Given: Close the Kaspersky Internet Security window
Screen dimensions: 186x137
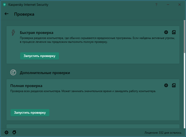Looking at the screenshot, I should tap(179, 5).
